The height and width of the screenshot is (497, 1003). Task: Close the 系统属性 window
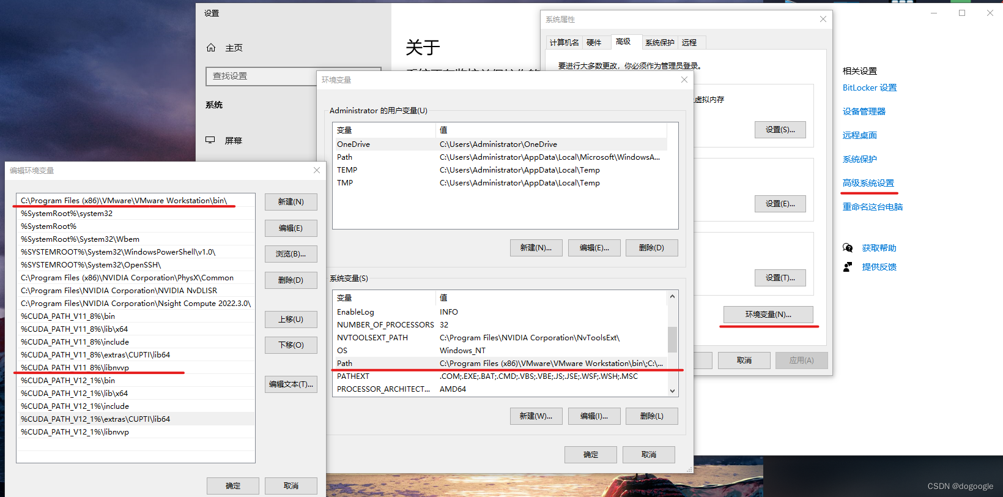pos(823,19)
